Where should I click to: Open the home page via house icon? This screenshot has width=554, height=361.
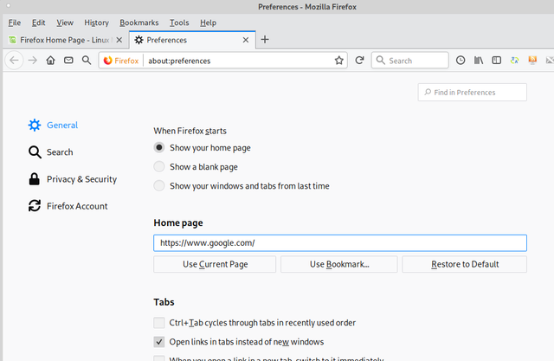[50, 61]
